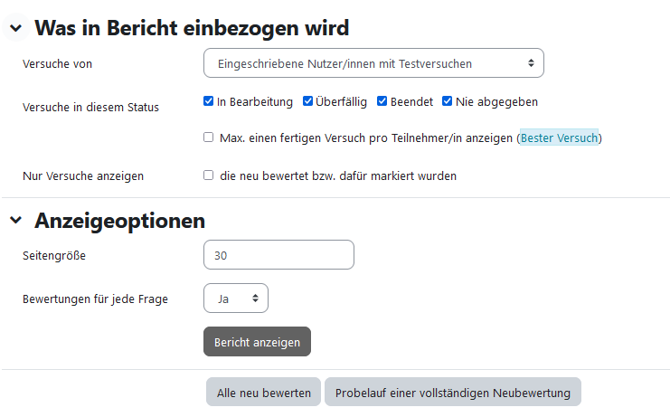Open the 'Bester Versuch' link
The image size is (670, 417).
tap(559, 138)
